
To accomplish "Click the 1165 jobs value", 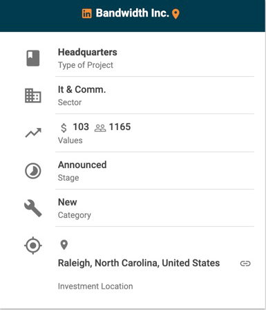I will (120, 127).
